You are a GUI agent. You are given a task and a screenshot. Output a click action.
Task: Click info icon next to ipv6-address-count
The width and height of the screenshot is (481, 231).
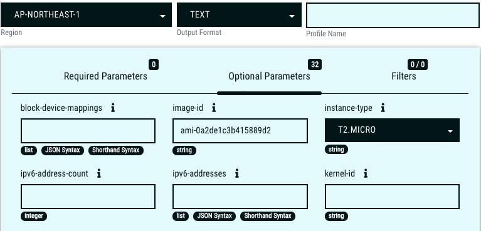[x=99, y=173]
